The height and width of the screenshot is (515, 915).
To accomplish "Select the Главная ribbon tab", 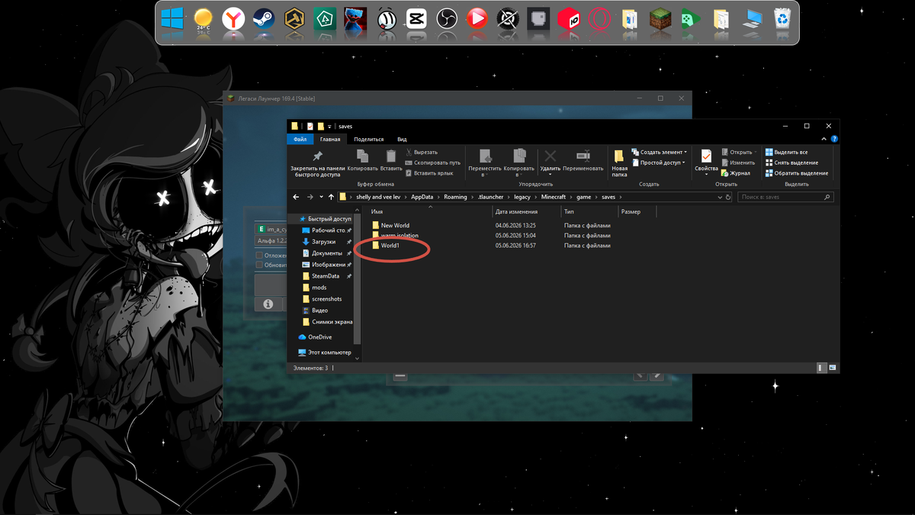I will 330,140.
